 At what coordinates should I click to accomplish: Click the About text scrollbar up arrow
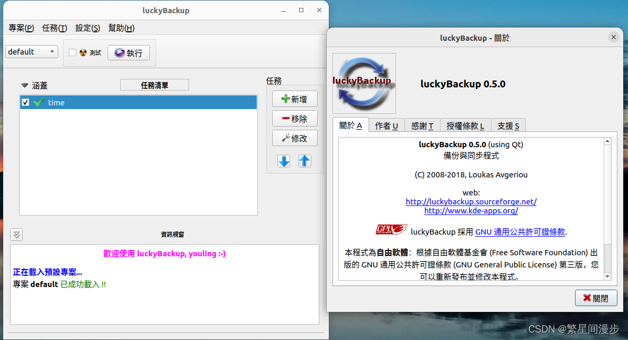pos(607,141)
